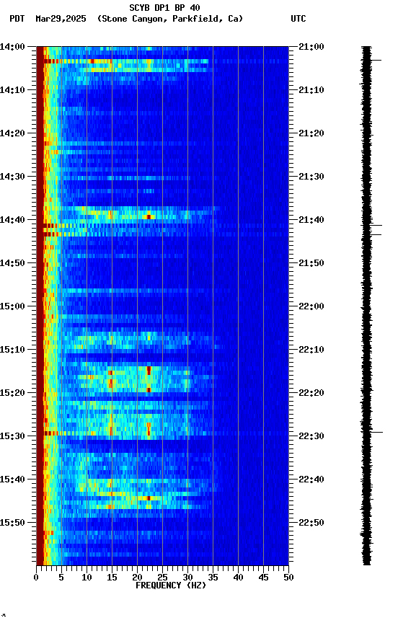Screen dimensions: 398x623
Task: Click the '22:30' UTC time label
Action: pos(311,437)
